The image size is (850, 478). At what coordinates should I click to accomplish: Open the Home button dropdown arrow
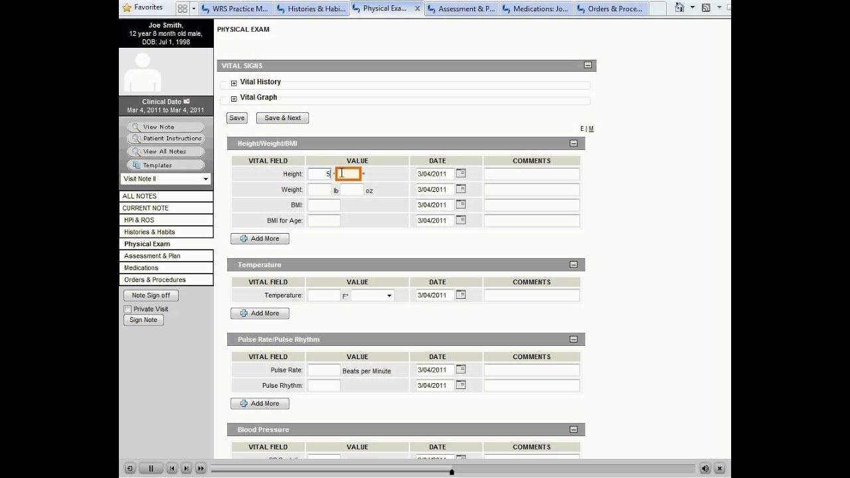(692, 7)
